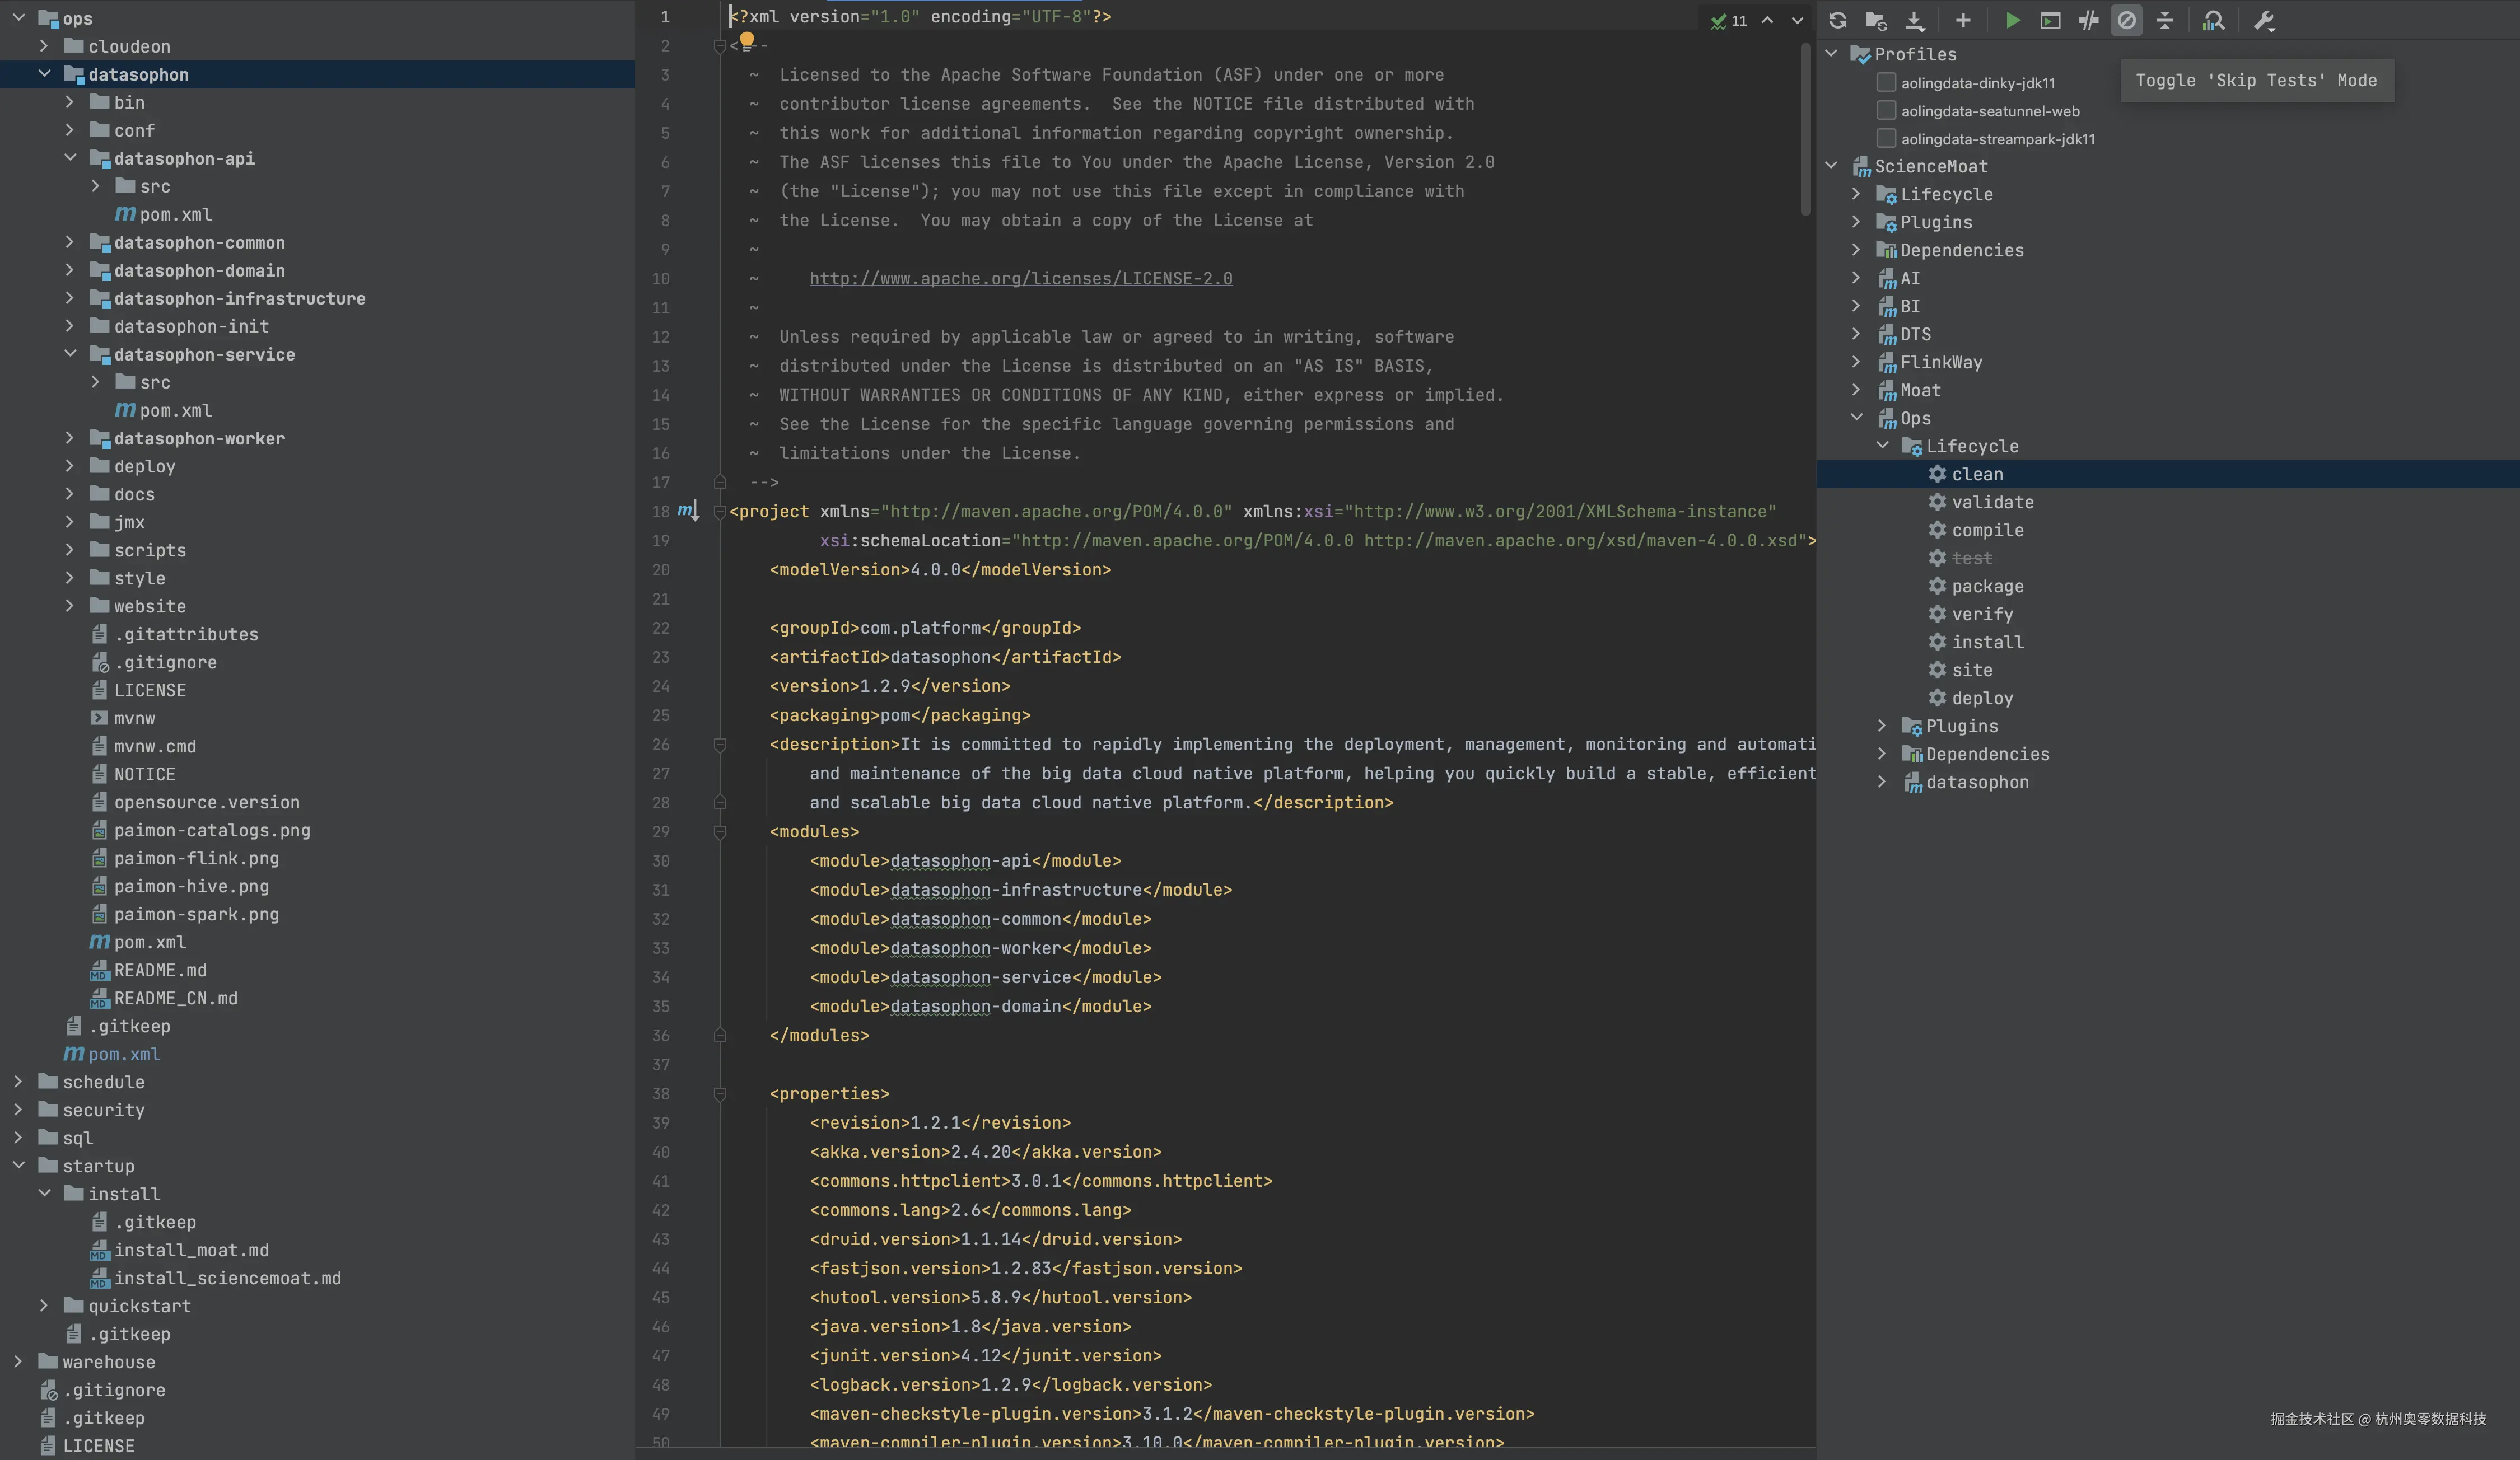Check the aolingdata-seatunnel-web profile
This screenshot has height=1460, width=2520.
(1886, 110)
